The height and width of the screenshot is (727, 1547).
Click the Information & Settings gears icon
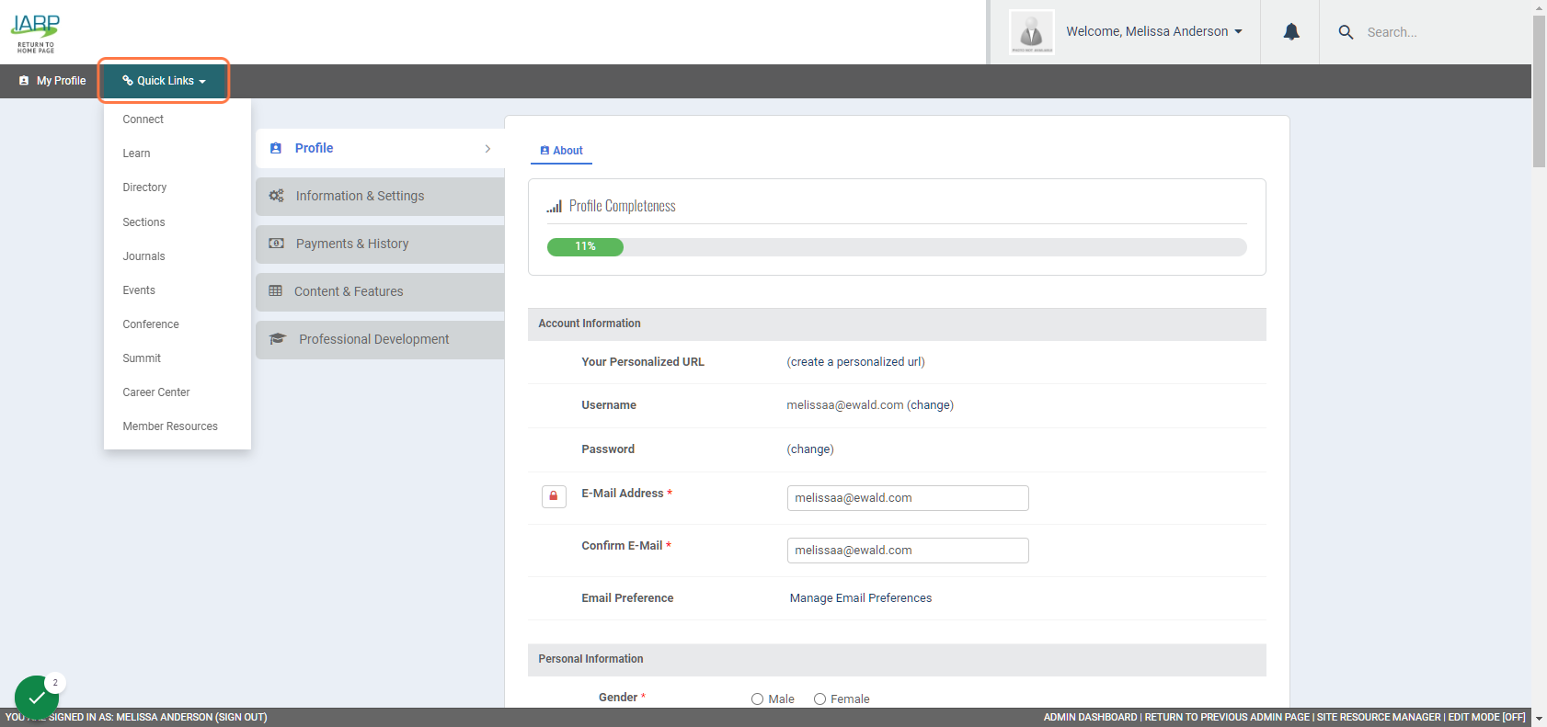click(276, 196)
